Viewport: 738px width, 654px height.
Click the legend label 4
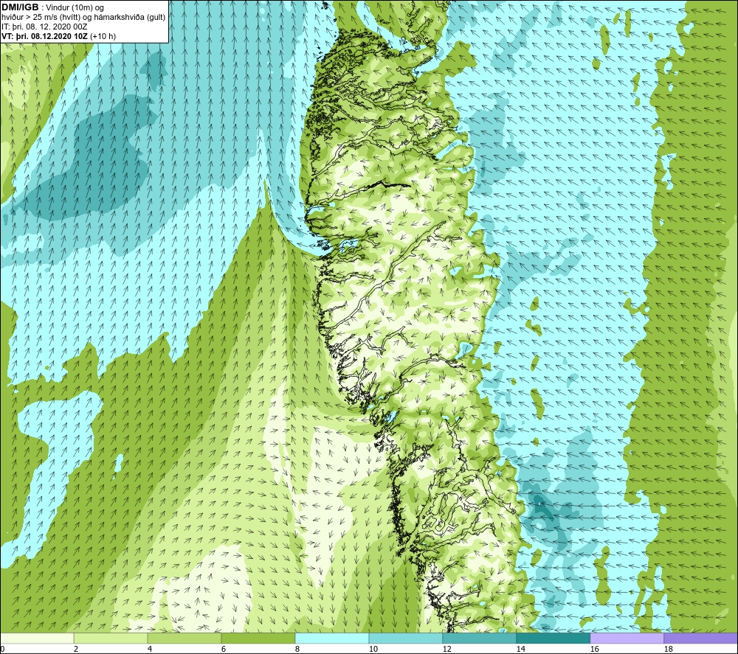coord(150,649)
